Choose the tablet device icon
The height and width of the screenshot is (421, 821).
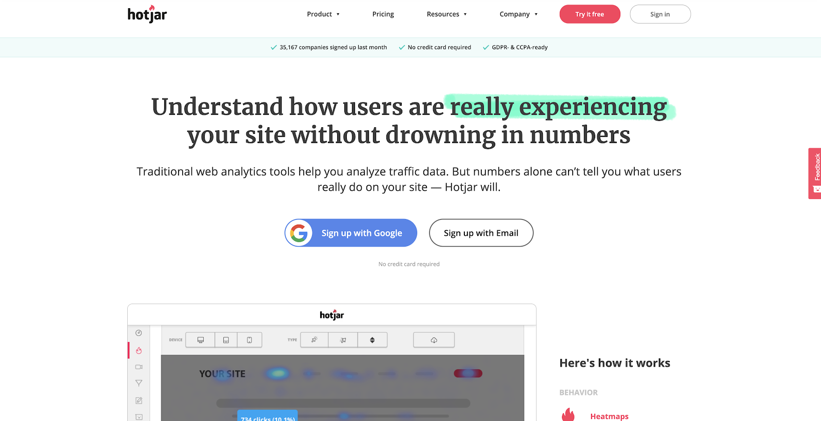pyautogui.click(x=226, y=340)
